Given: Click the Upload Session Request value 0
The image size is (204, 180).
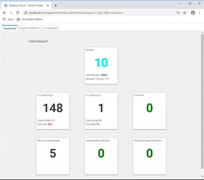Looking at the screenshot, I should click(101, 153).
